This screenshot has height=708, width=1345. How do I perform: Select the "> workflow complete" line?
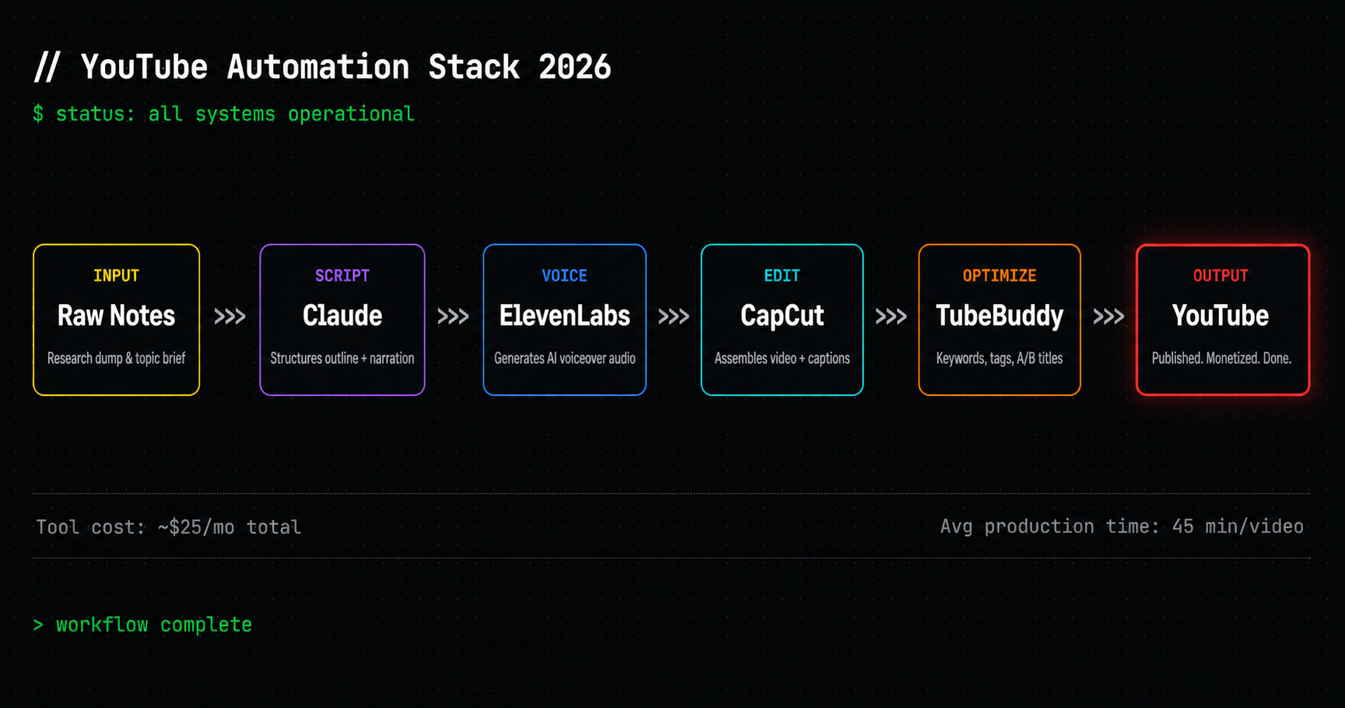coord(142,625)
